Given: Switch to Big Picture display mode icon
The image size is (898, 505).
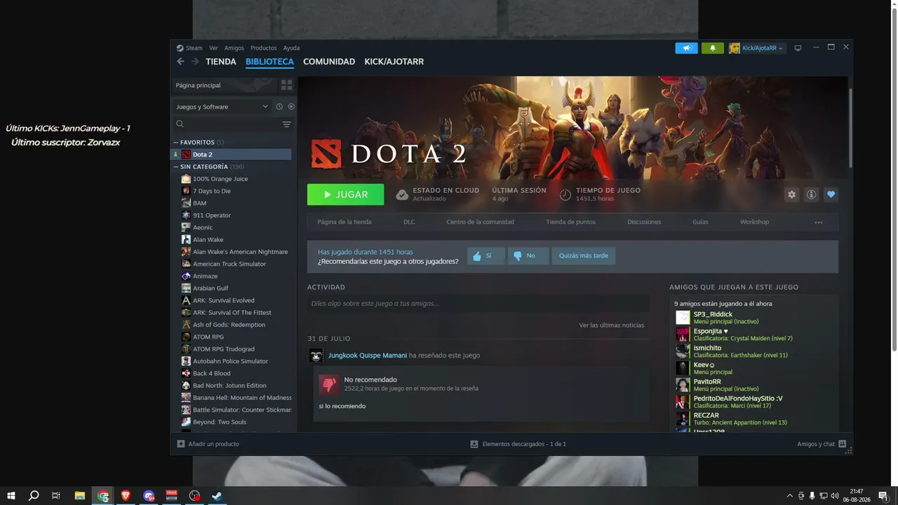Looking at the screenshot, I should 797,48.
